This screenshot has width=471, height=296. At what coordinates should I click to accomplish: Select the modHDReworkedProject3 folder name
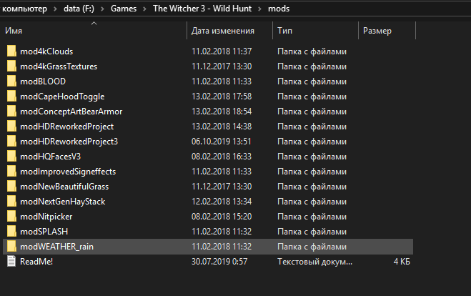(x=69, y=142)
